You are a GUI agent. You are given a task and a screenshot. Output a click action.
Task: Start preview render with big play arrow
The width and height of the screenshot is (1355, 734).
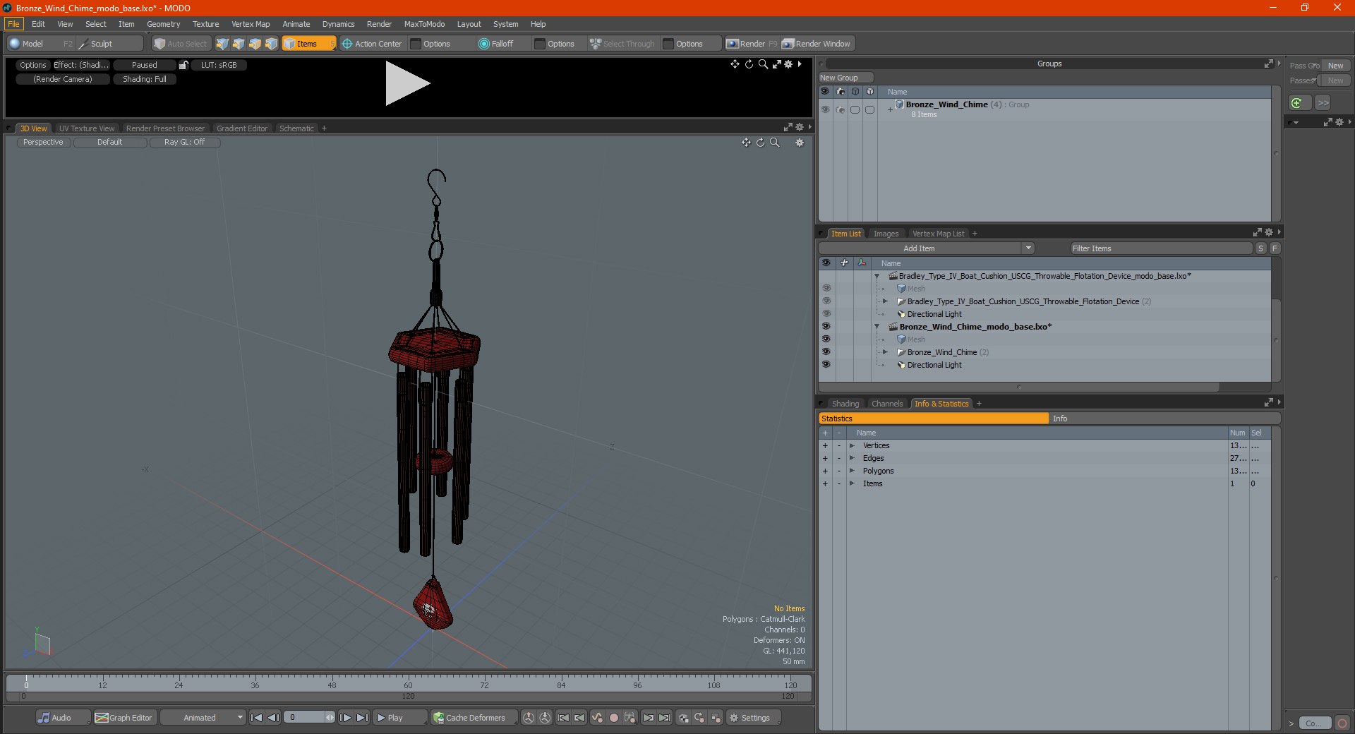[407, 83]
